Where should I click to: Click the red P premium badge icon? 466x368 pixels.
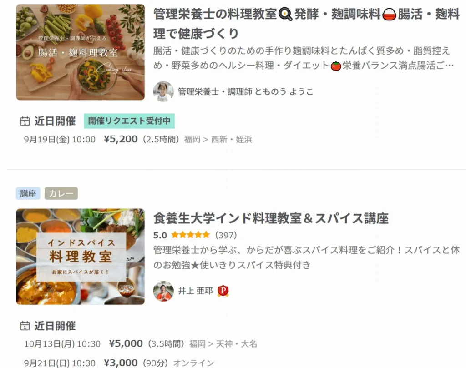(223, 291)
